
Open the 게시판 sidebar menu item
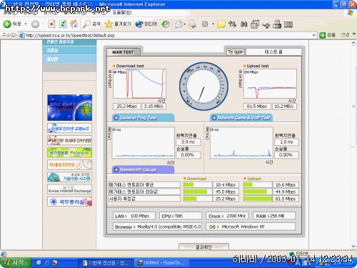(69, 59)
